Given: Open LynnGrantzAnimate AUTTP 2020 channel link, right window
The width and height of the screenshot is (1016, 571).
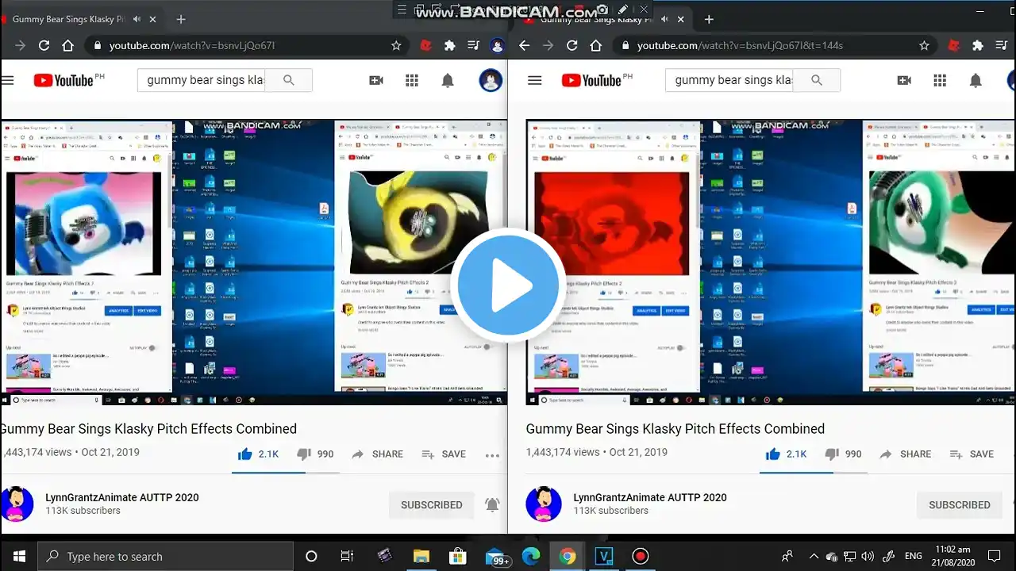Looking at the screenshot, I should click(x=650, y=497).
